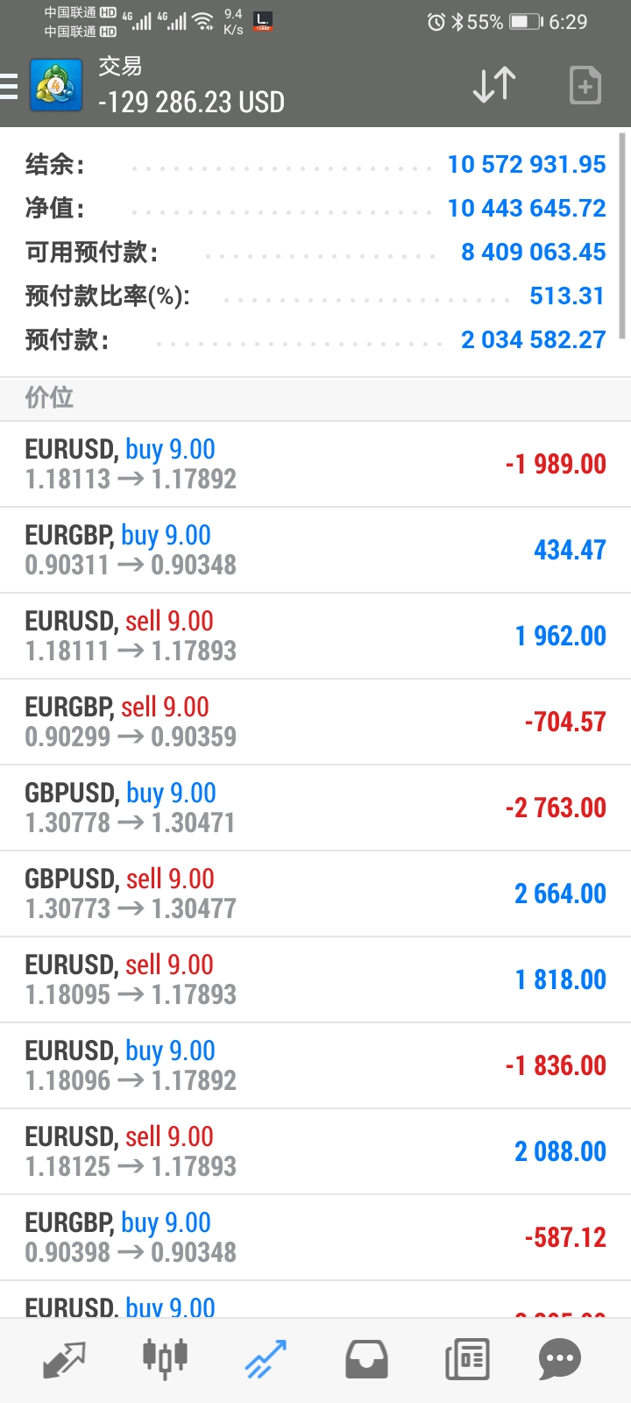
Task: Select the Trade tab with the trend arrow
Action: (266, 1359)
